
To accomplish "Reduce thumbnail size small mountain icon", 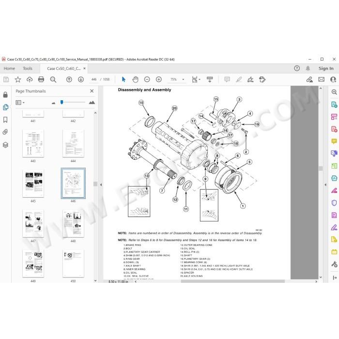I will point(53,103).
